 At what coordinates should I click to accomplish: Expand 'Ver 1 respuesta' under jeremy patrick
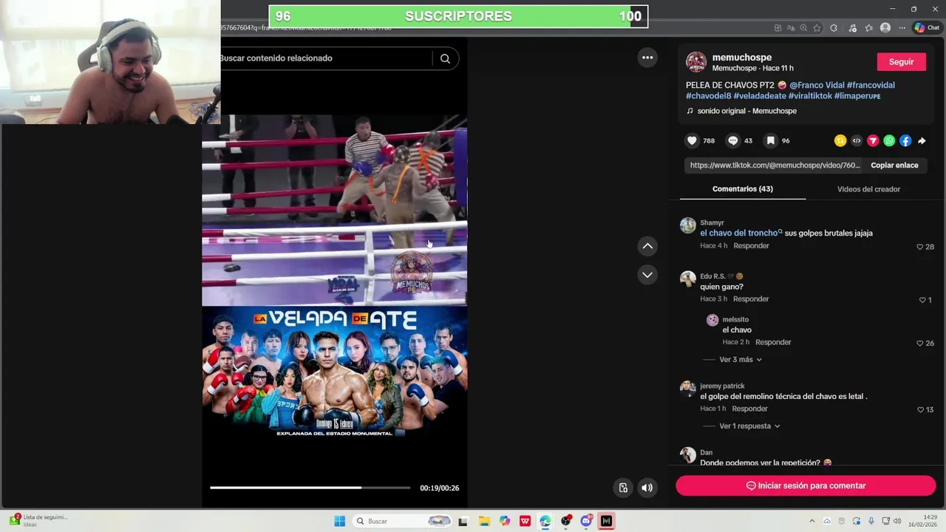[x=749, y=426]
